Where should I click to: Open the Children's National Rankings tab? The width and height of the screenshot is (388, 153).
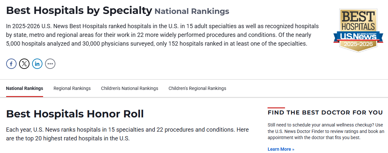pos(130,88)
